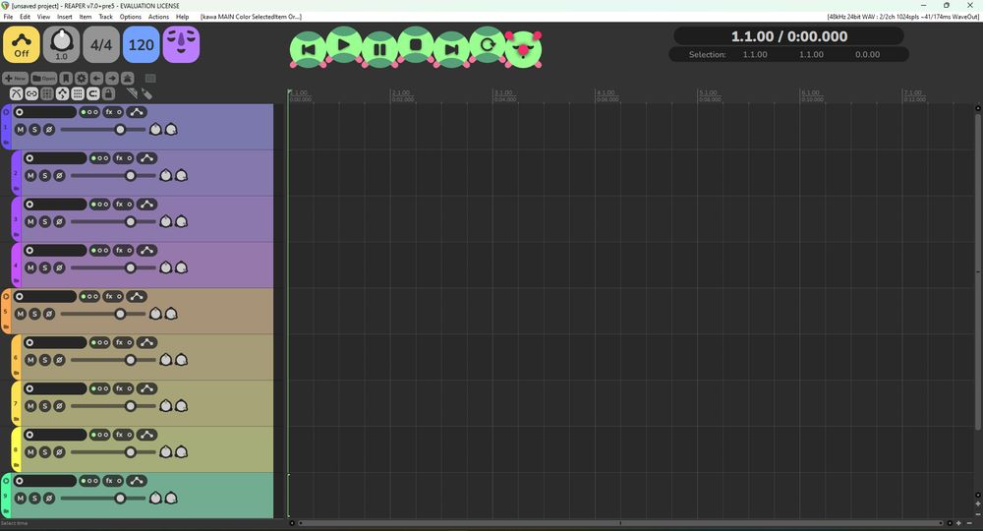983x531 pixels.
Task: Go to project end transport button
Action: click(451, 49)
